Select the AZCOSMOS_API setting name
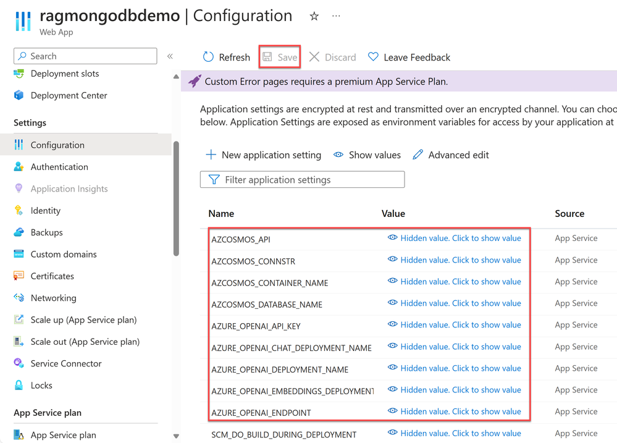Viewport: 617px width, 443px height. (x=241, y=239)
